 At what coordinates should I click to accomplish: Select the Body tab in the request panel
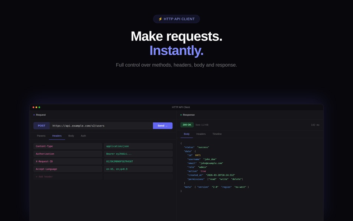[71, 136]
